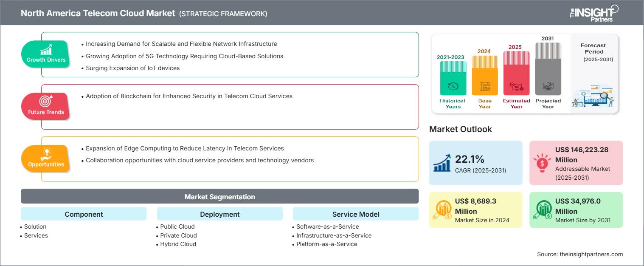Click the Growth Drivers chart icon
Viewport: 644px width, 266px height.
(x=46, y=50)
